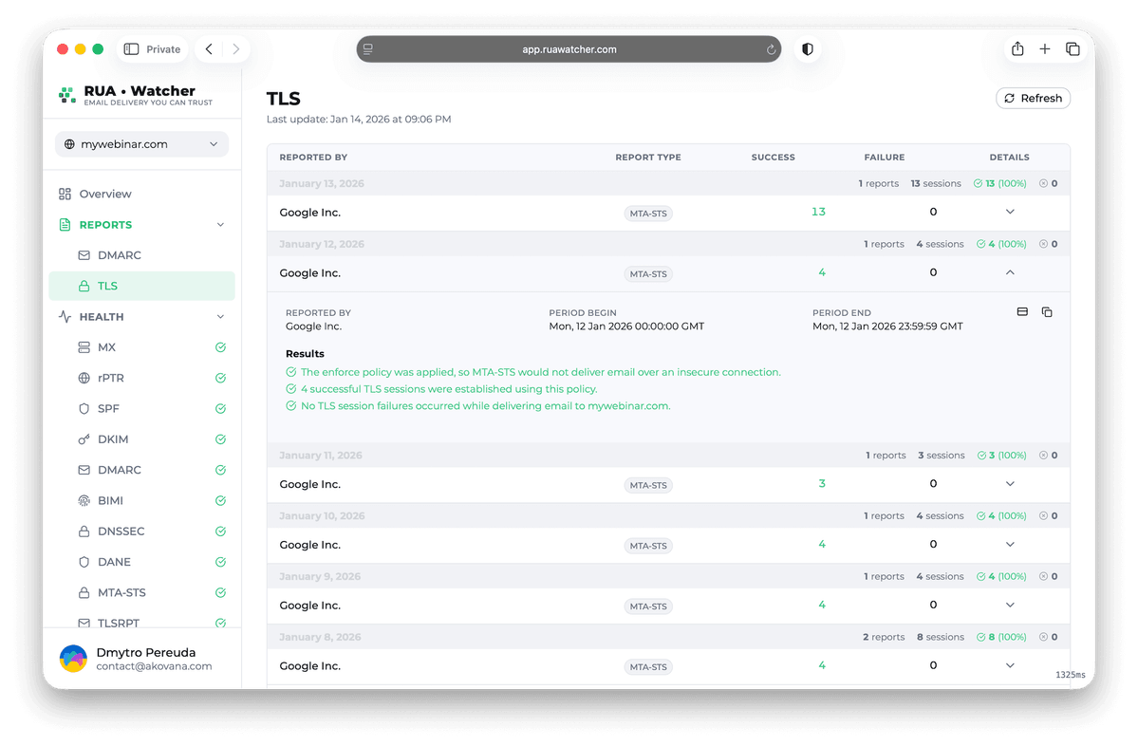Click the DKIM green check status icon

coord(220,439)
